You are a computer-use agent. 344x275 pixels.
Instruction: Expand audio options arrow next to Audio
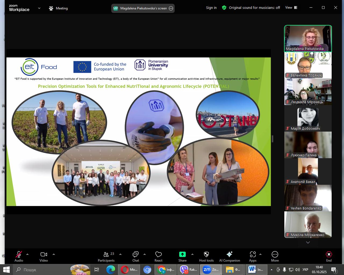[x=27, y=254]
